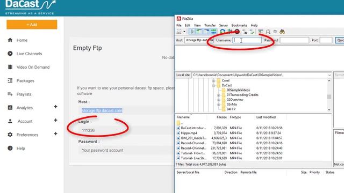Open FileZilla Transfer menu
The image size is (344, 193).
(210, 25)
